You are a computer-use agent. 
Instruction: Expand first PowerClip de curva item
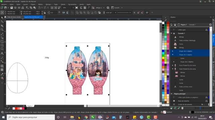pyautogui.click(x=173, y=65)
